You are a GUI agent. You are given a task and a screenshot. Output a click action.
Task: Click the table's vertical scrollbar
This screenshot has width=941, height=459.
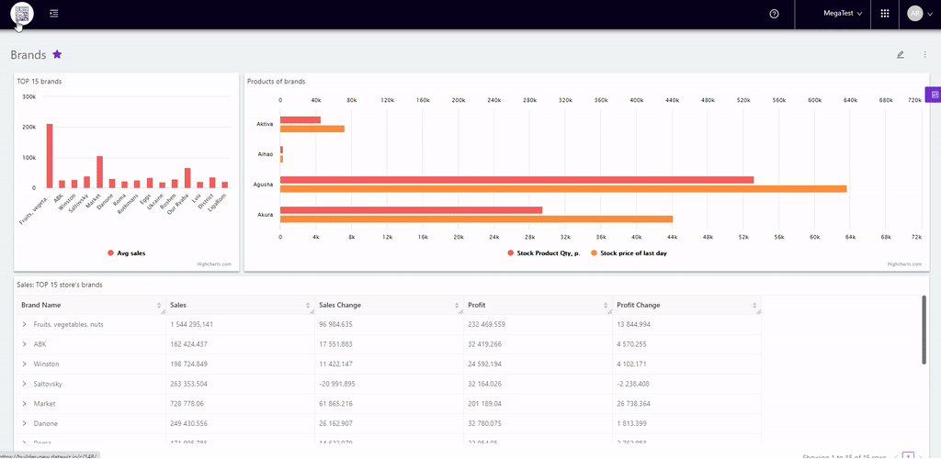tap(924, 329)
